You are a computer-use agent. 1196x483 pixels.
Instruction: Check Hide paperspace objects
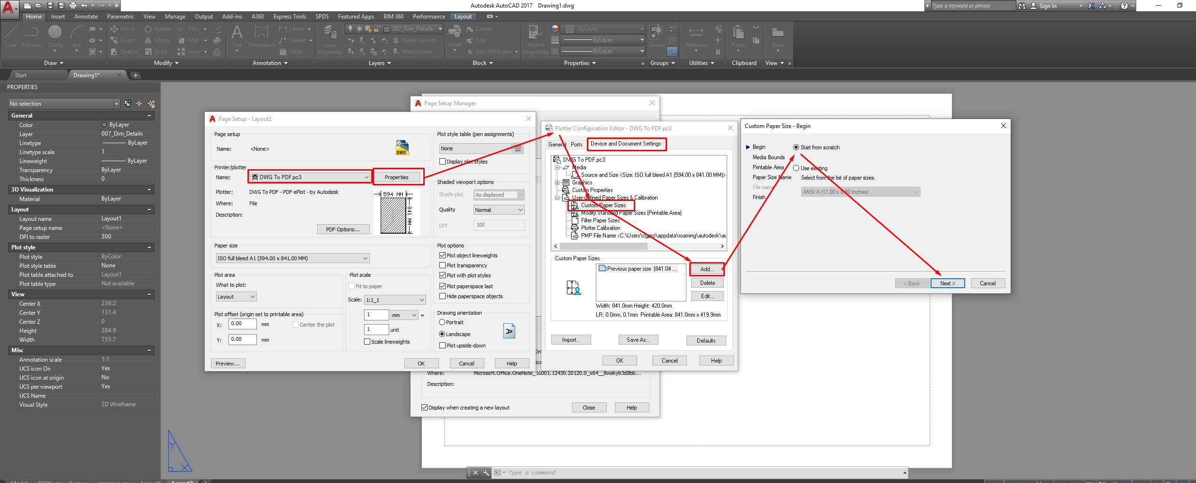click(442, 296)
